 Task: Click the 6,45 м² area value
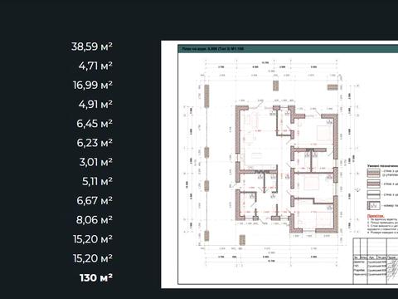(x=95, y=124)
